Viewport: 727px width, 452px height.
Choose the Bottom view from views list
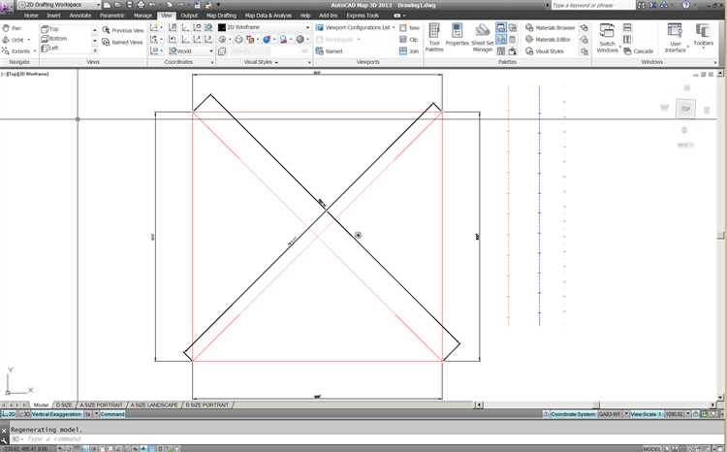pos(54,39)
